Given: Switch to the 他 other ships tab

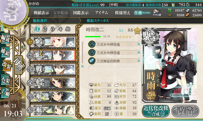Looking at the screenshot, I should [68, 29].
